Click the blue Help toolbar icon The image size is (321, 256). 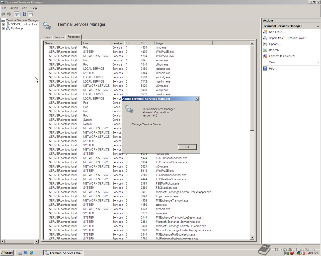point(24,14)
